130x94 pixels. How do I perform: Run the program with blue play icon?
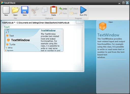83,10
